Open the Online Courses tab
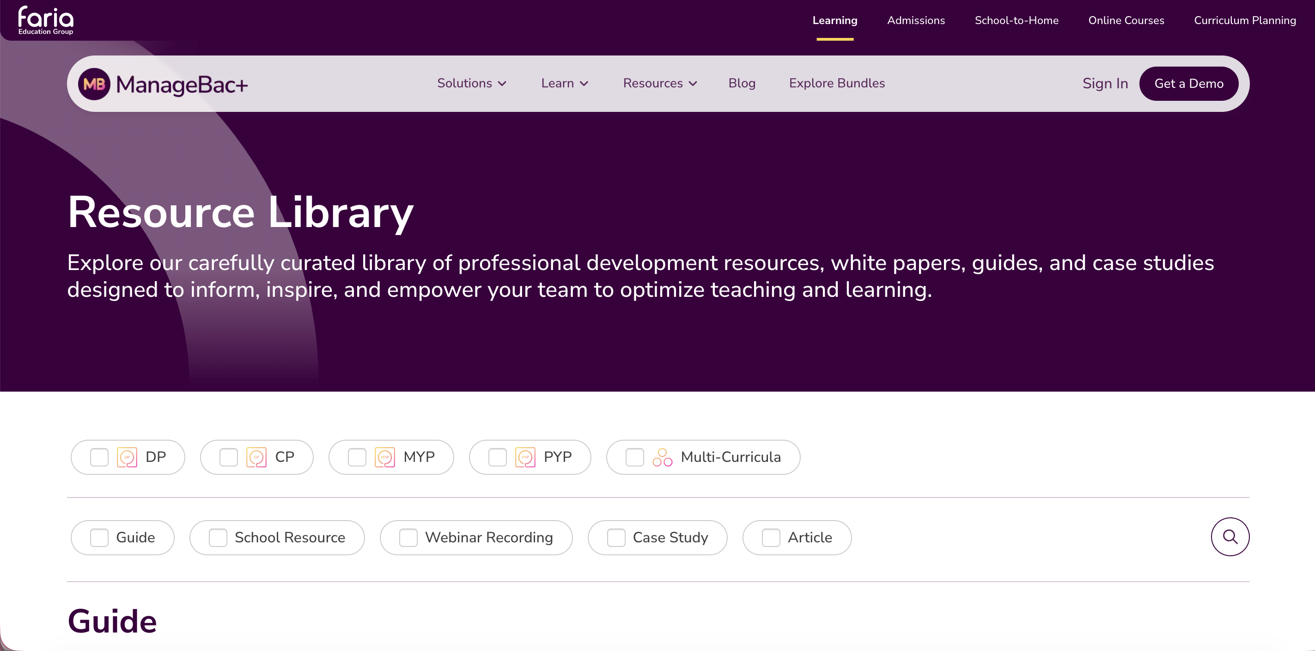 [1126, 20]
